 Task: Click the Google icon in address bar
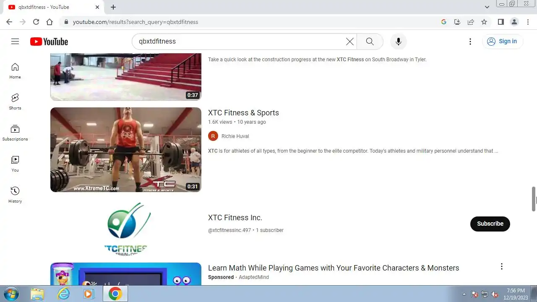click(x=444, y=22)
